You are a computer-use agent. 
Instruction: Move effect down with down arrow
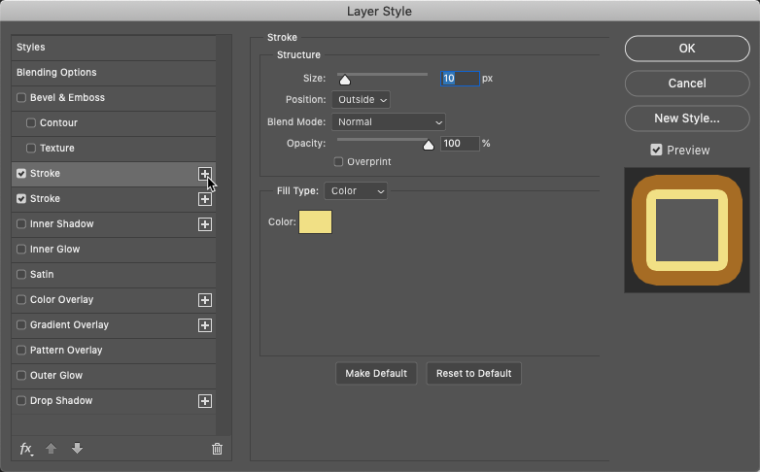(x=77, y=449)
